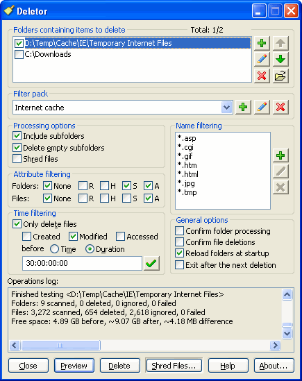Add a new folder with green plus

click(x=262, y=44)
